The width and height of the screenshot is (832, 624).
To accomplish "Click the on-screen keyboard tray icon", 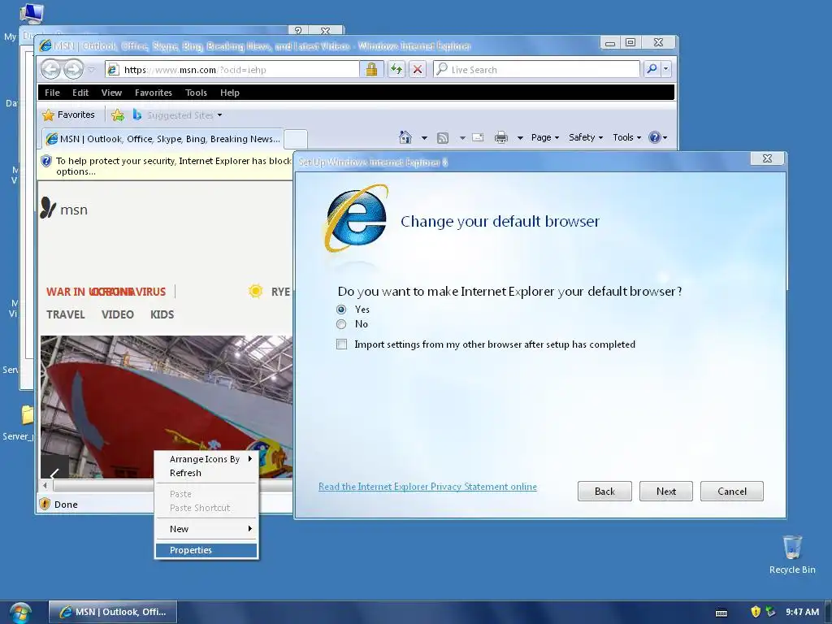I will (x=721, y=613).
